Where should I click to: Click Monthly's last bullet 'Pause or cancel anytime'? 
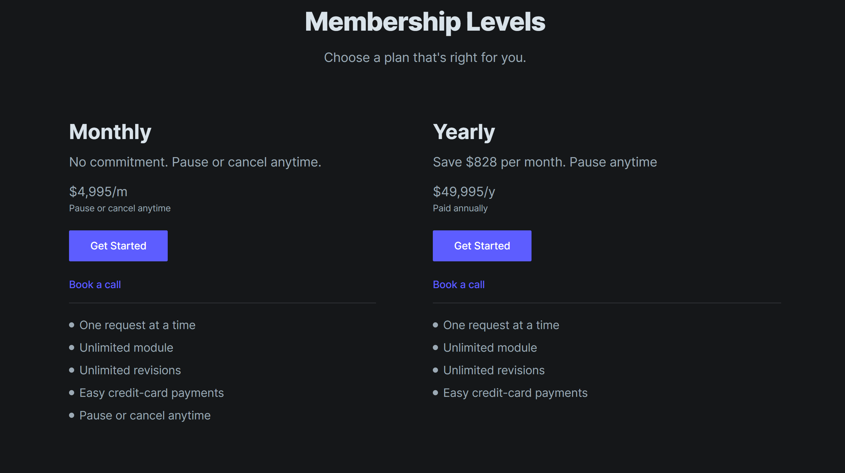145,416
